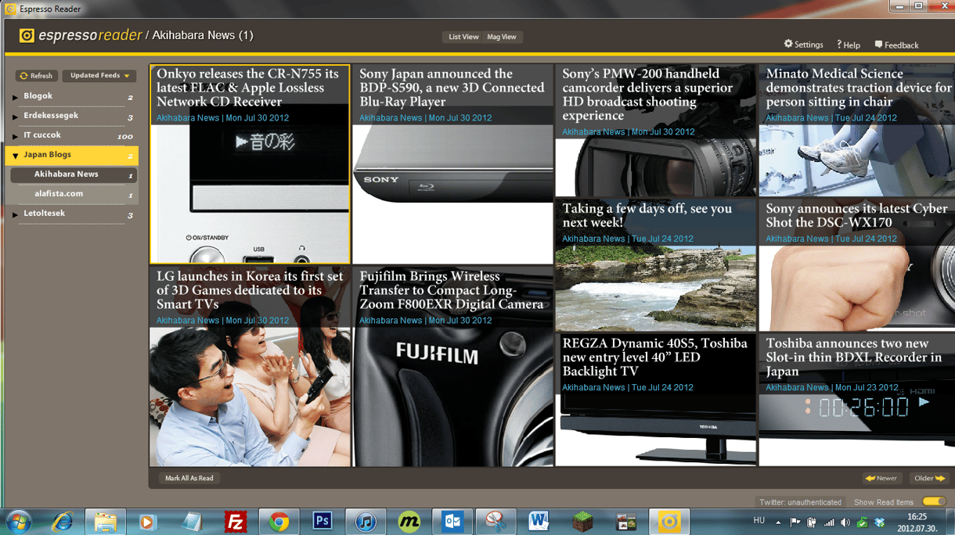955x535 pixels.
Task: Mark All As Read
Action: coord(189,478)
